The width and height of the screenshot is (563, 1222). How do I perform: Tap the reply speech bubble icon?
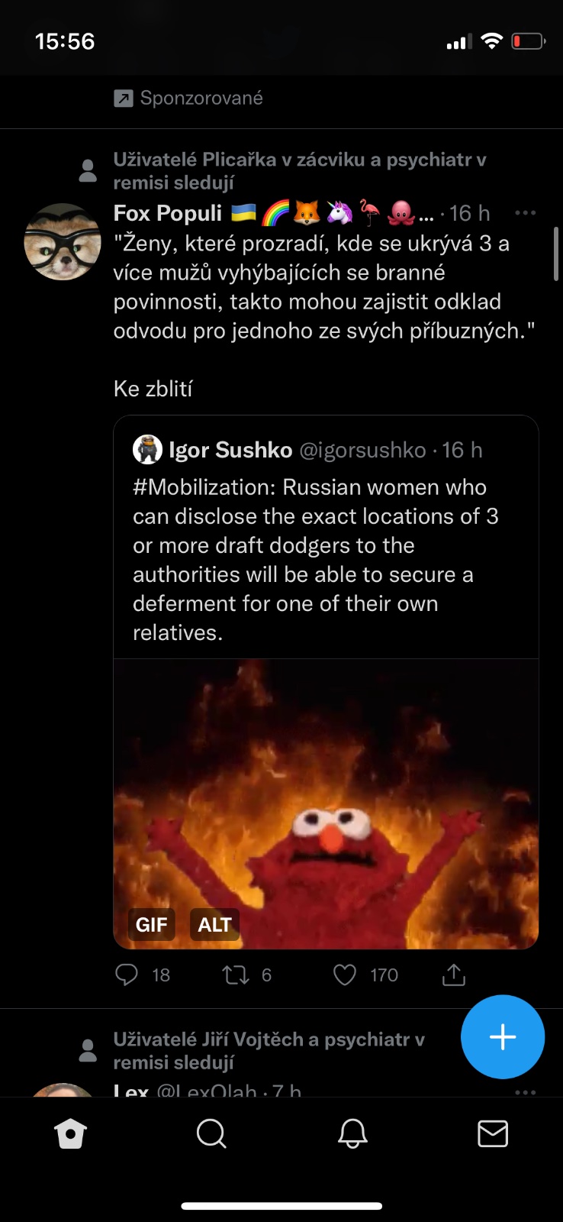pyautogui.click(x=127, y=975)
